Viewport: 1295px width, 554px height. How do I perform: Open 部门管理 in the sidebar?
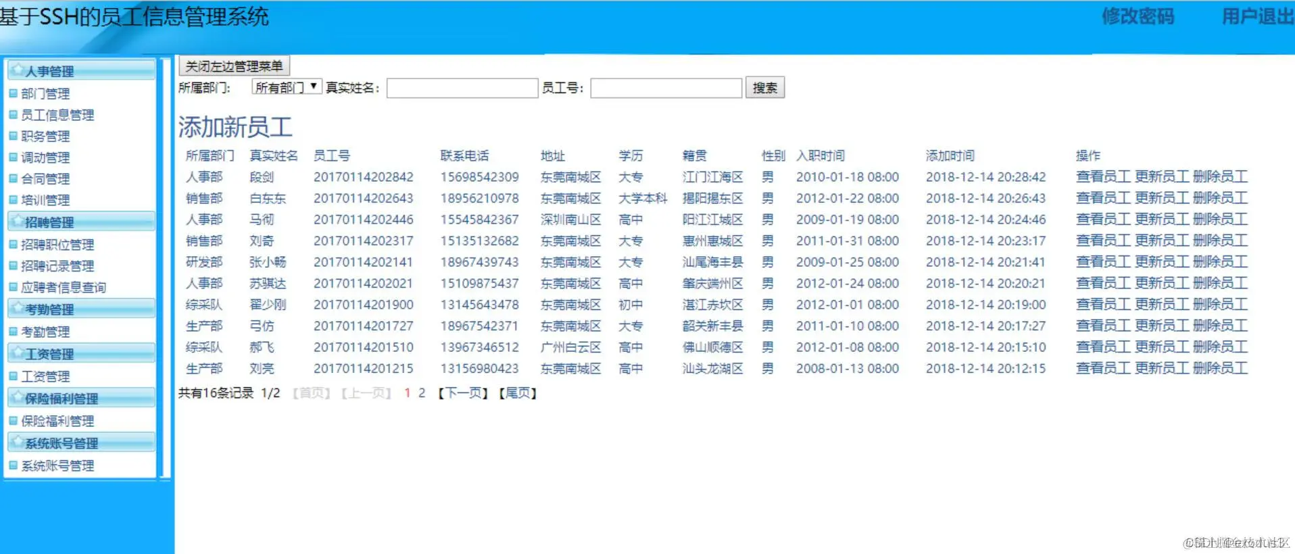click(x=45, y=94)
